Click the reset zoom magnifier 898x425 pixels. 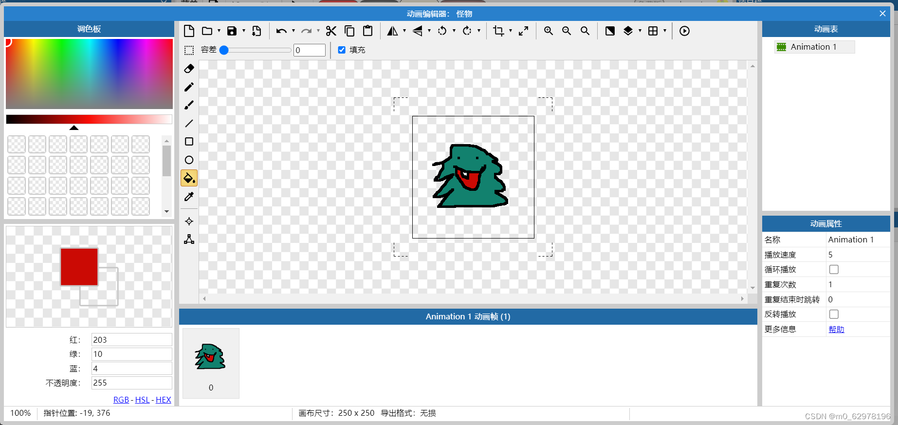pyautogui.click(x=585, y=31)
